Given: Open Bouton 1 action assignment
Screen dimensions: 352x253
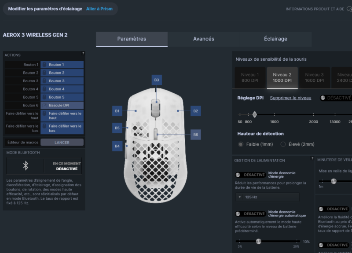Looking at the screenshot, I should click(62, 65).
